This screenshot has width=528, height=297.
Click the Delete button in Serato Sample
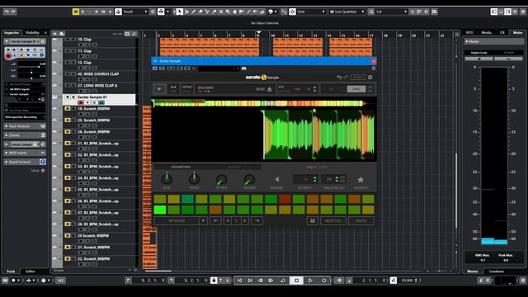click(x=361, y=220)
